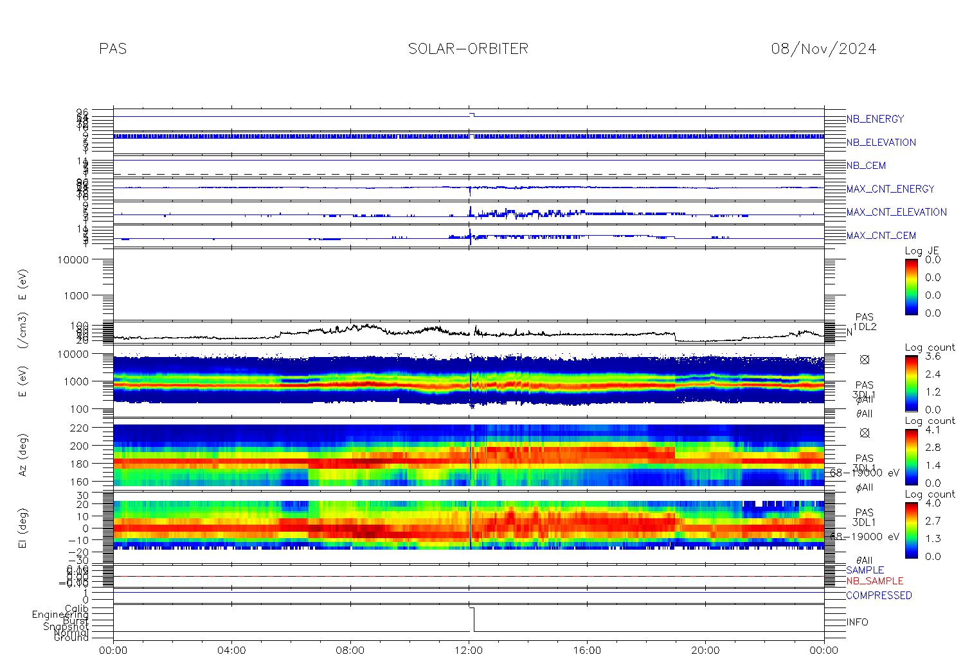Select the 08:00 time tick label
Viewport: 972px width, 655px height.
click(350, 650)
